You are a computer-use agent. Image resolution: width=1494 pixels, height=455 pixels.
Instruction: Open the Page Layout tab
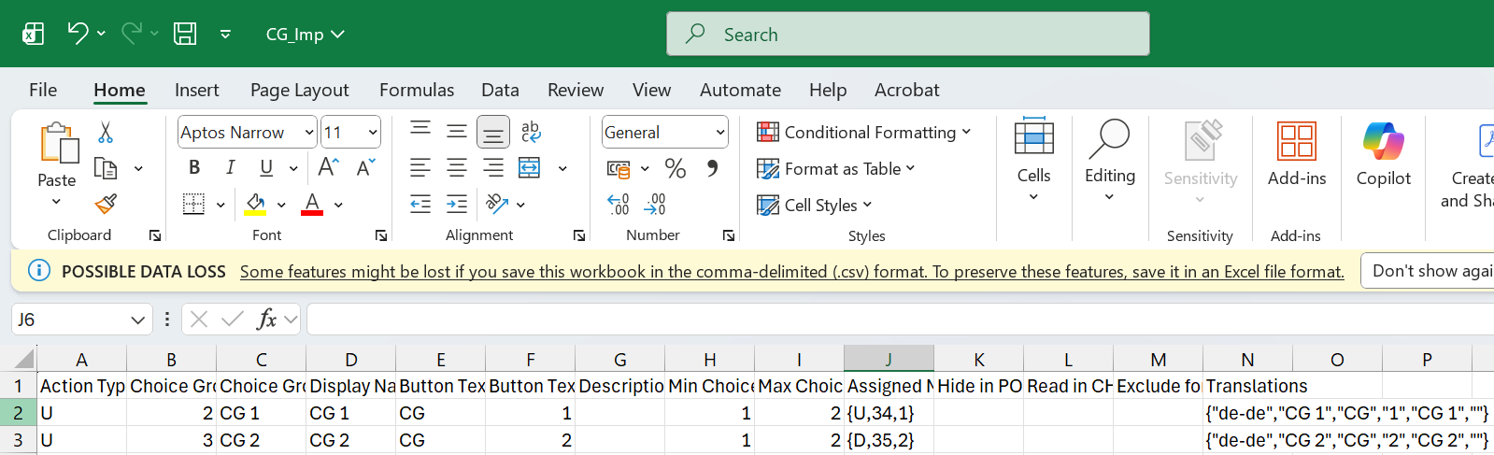(299, 91)
